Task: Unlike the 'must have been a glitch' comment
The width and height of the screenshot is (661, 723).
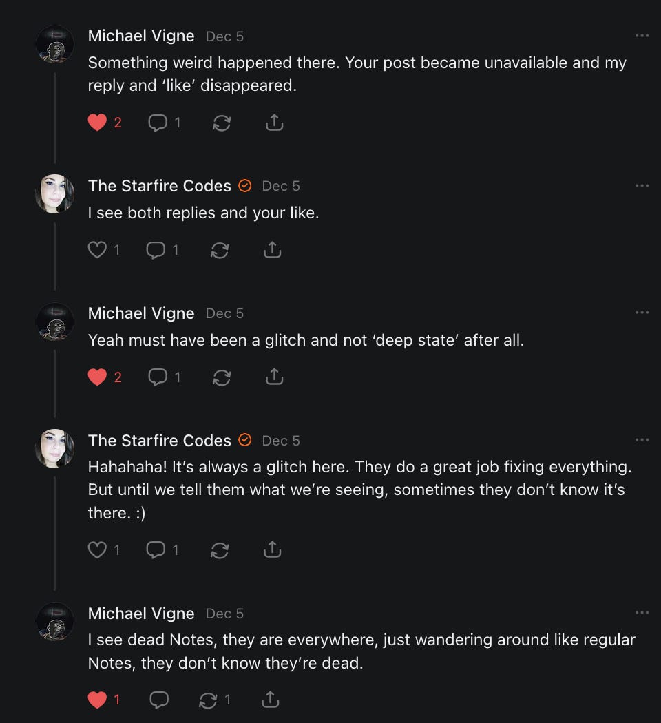Action: [x=98, y=377]
